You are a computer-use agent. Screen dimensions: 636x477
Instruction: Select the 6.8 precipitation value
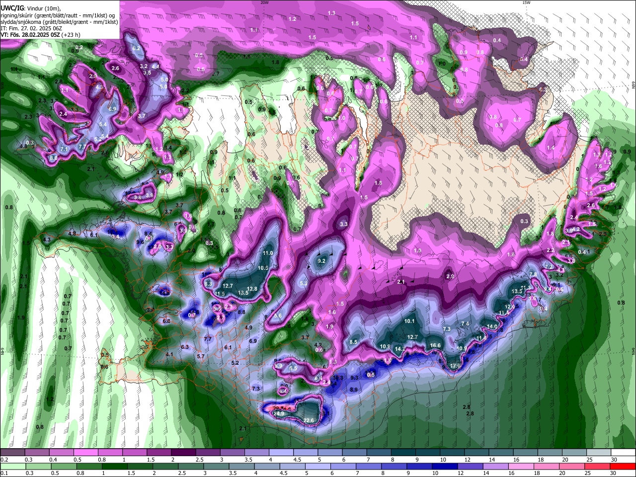[166, 321]
